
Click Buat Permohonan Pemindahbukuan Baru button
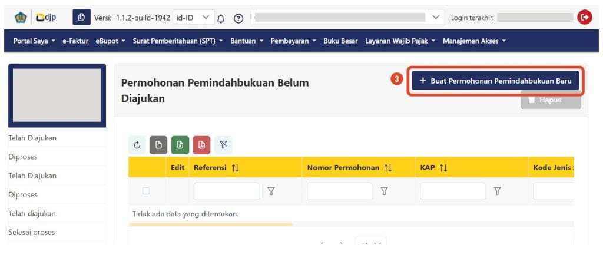click(495, 81)
